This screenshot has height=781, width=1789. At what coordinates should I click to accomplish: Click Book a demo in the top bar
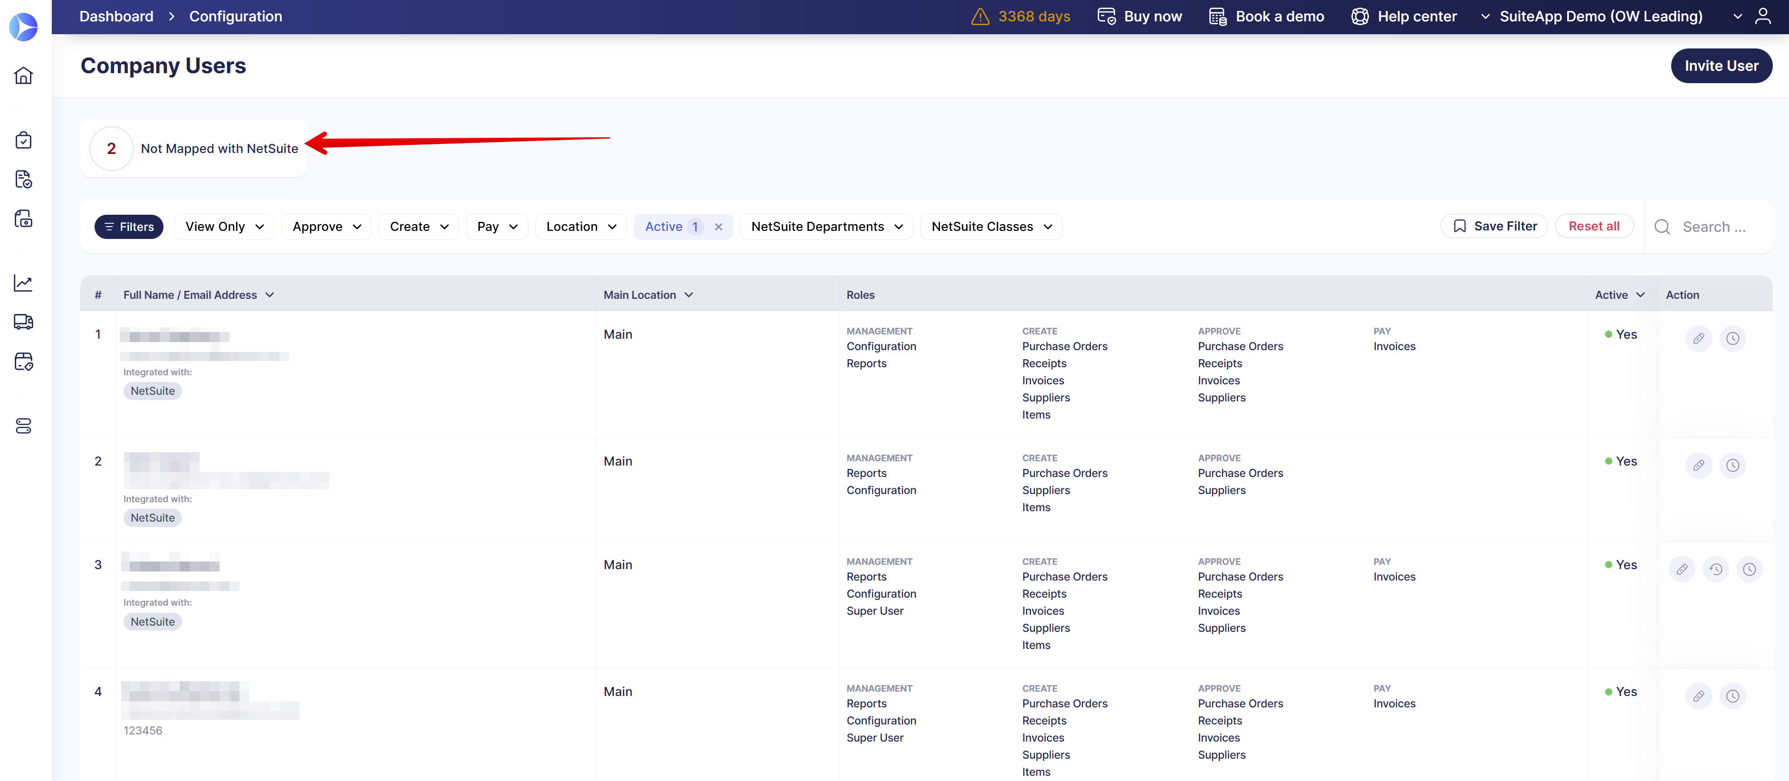1266,16
